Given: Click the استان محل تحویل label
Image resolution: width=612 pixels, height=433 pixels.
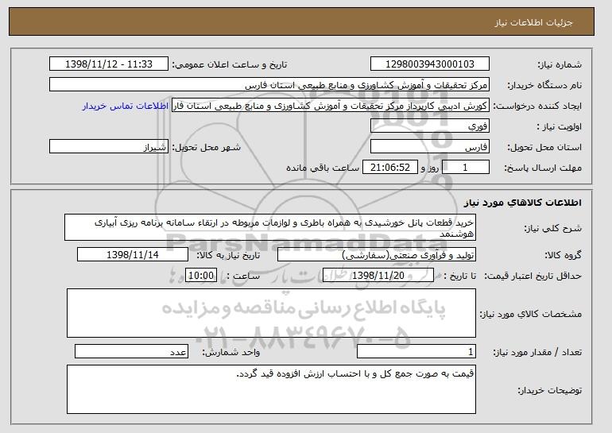Looking at the screenshot, I should pyautogui.click(x=544, y=148).
